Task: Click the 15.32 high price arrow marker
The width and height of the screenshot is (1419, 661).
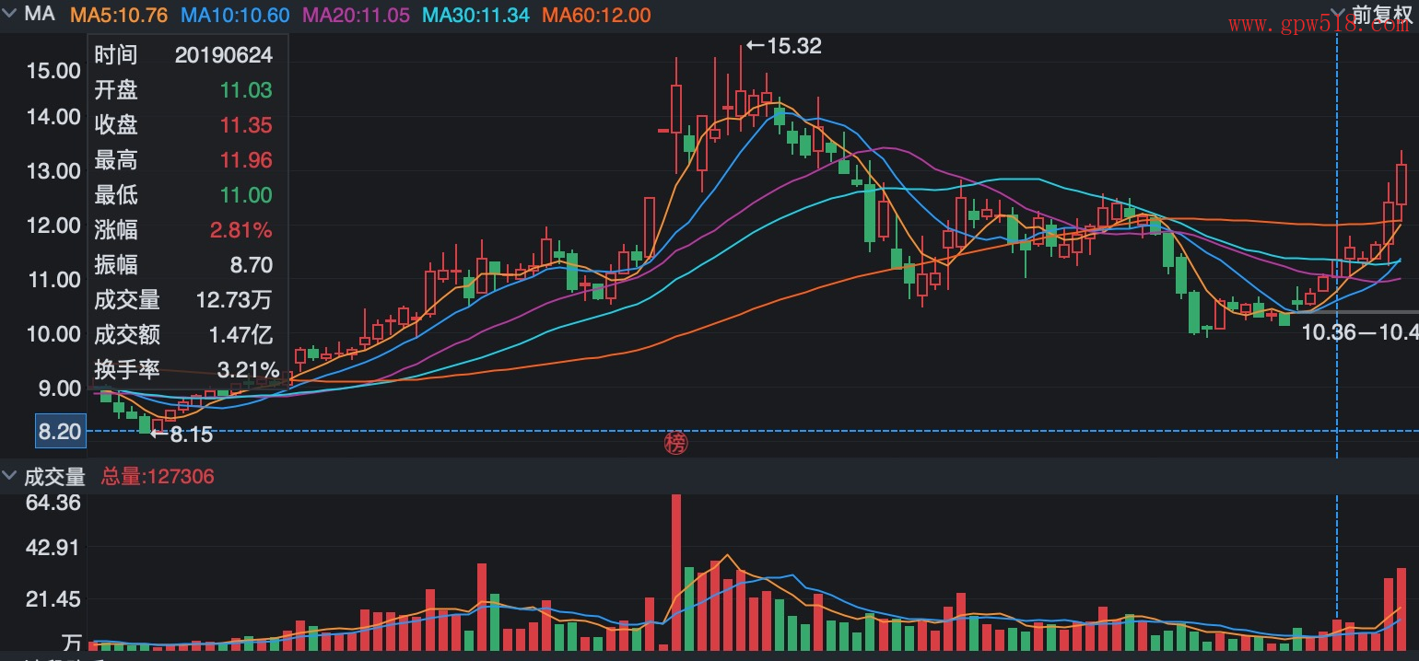Action: 782,45
